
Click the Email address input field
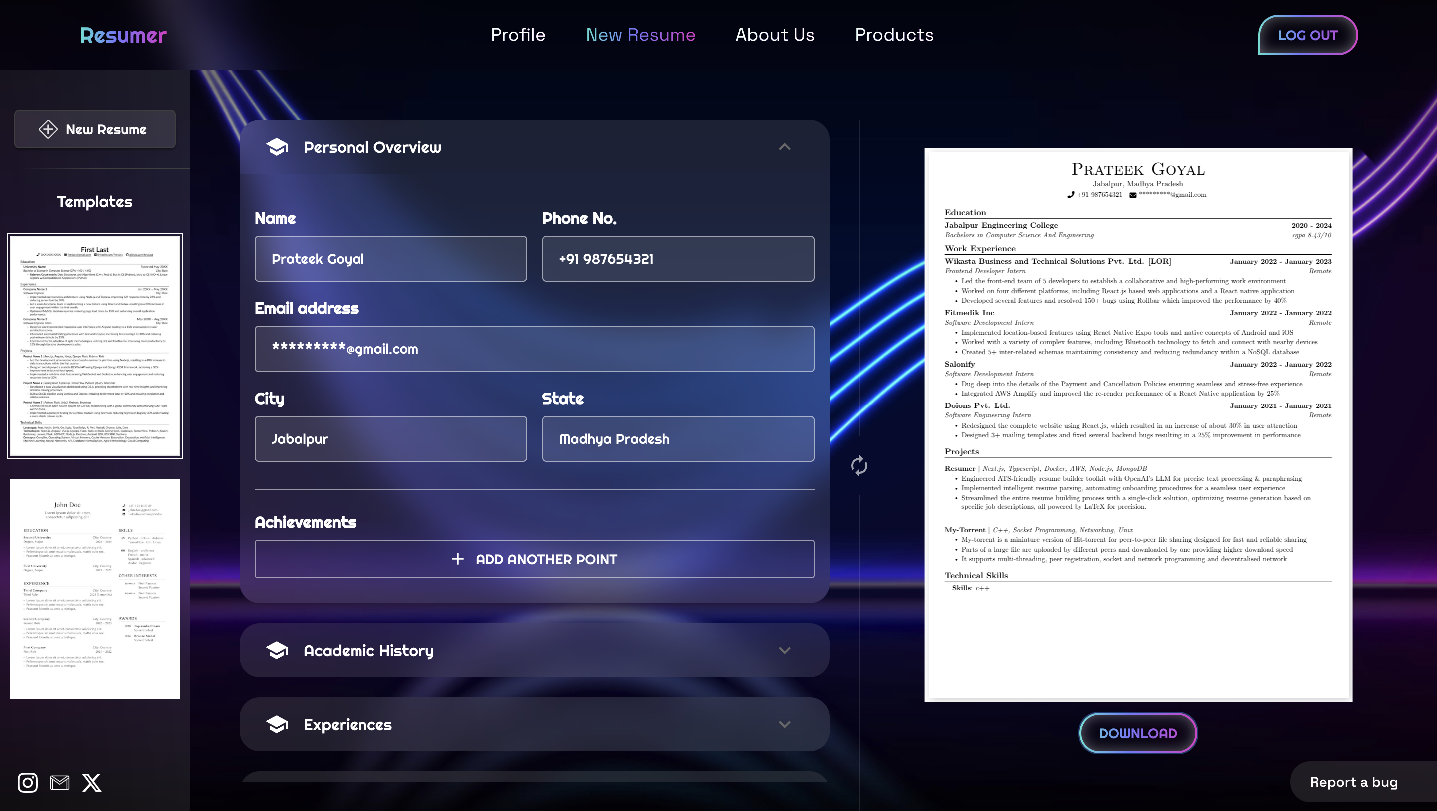(534, 349)
